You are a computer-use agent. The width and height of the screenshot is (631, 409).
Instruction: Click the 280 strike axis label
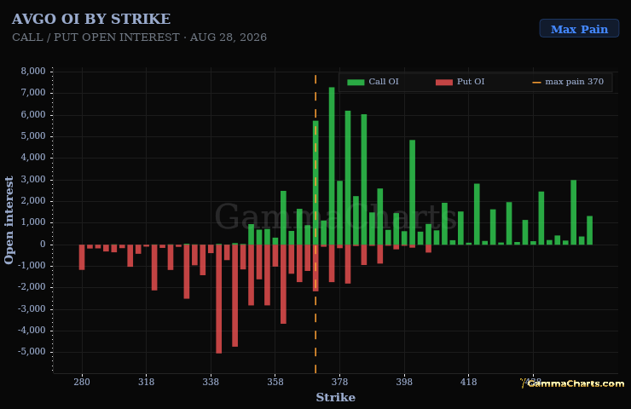82,382
